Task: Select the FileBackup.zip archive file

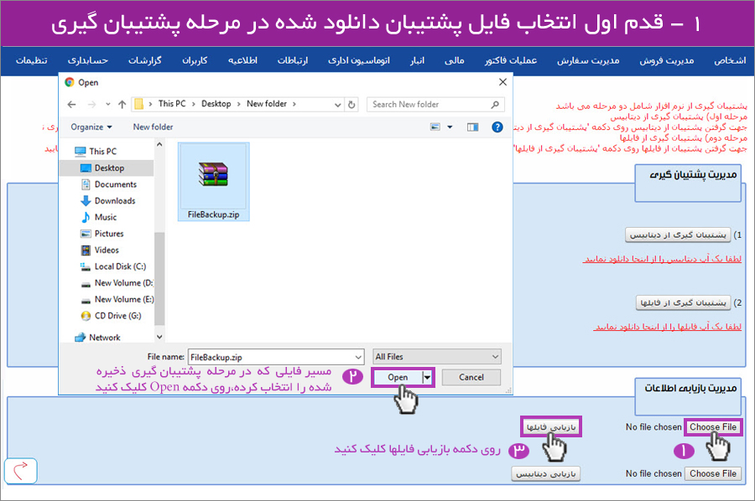Action: click(214, 182)
